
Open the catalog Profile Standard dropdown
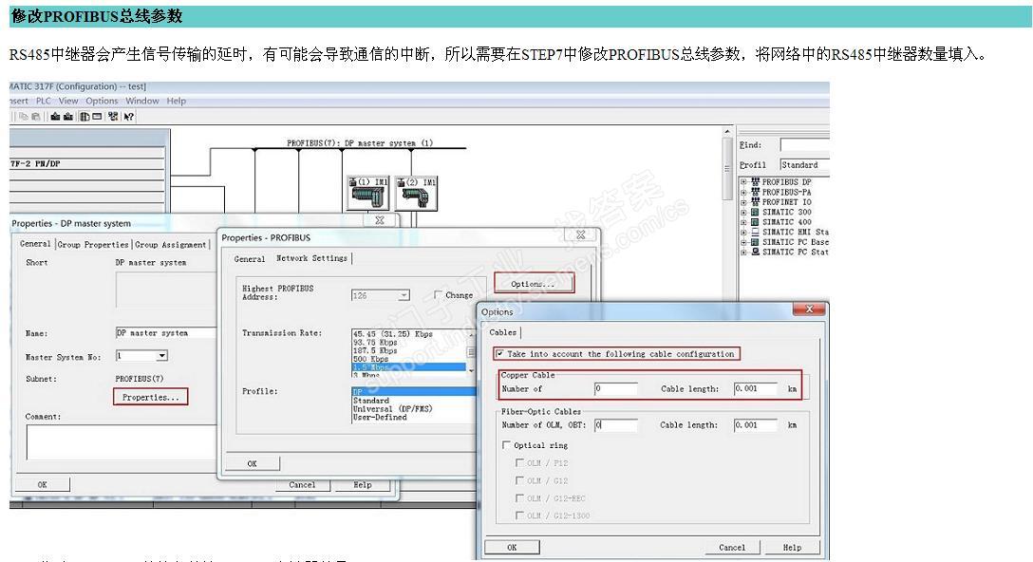click(x=804, y=165)
